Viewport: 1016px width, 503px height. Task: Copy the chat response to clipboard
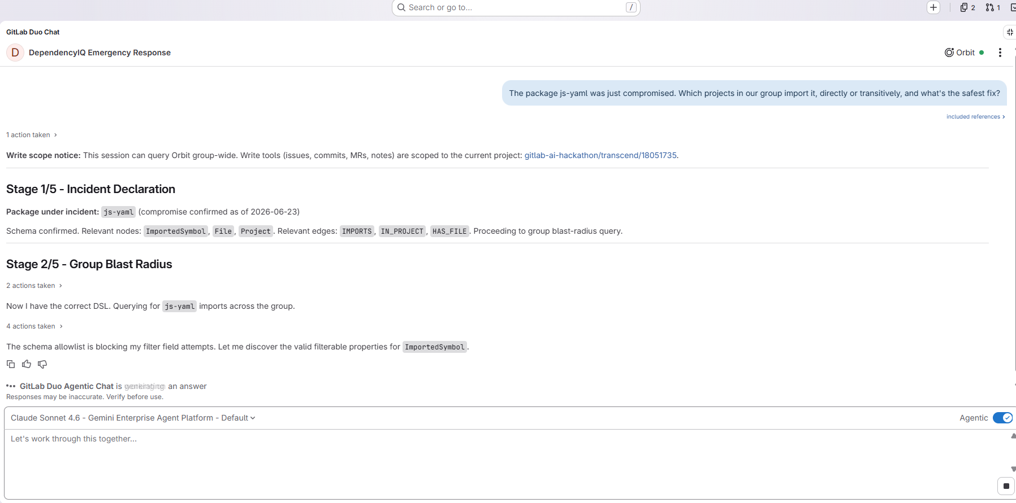(11, 364)
